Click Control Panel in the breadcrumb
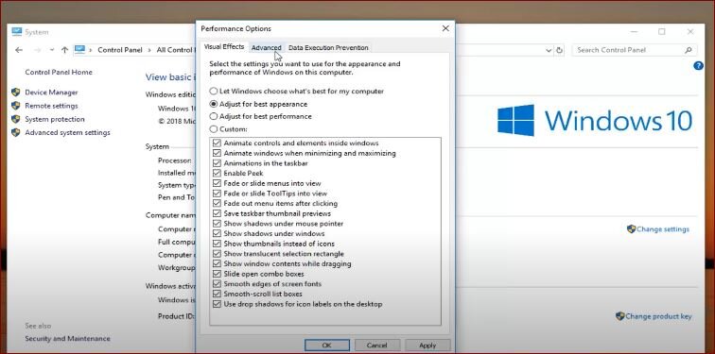The width and height of the screenshot is (715, 354). 120,50
